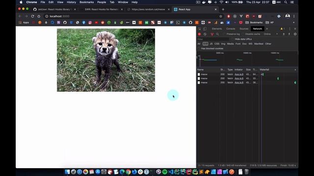
Task: Filter requests by Manifest
Action: tap(259, 44)
